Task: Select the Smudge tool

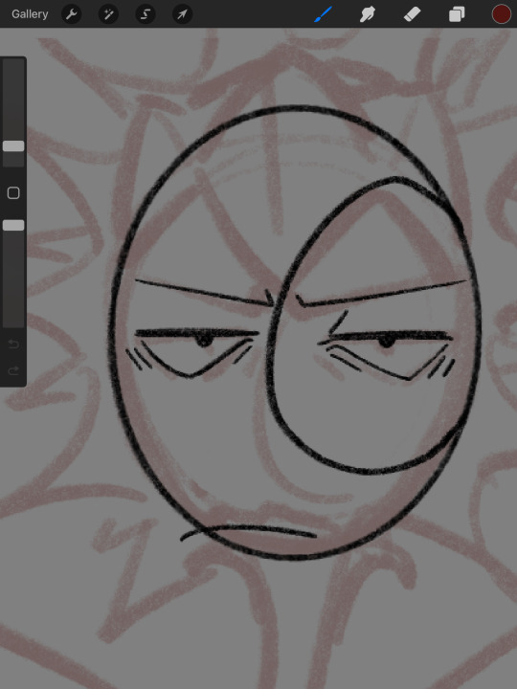Action: (367, 14)
